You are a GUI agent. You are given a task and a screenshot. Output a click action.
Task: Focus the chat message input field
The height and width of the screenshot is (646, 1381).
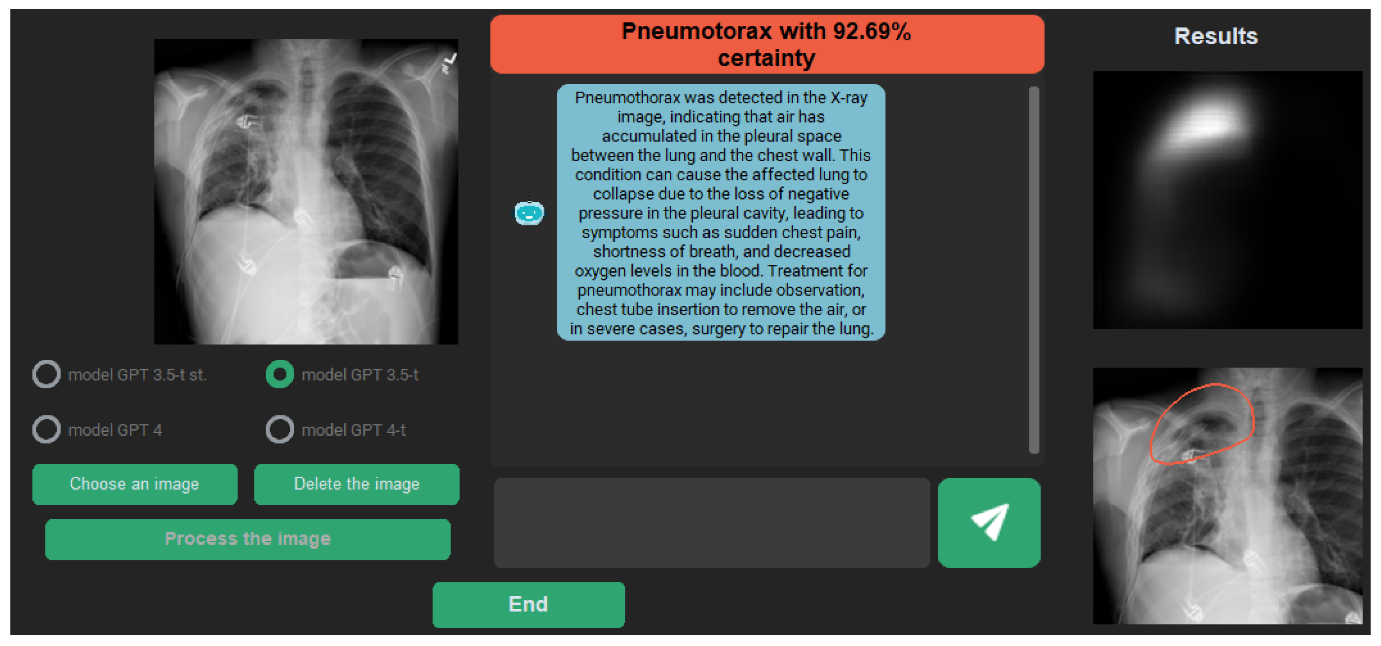711,522
